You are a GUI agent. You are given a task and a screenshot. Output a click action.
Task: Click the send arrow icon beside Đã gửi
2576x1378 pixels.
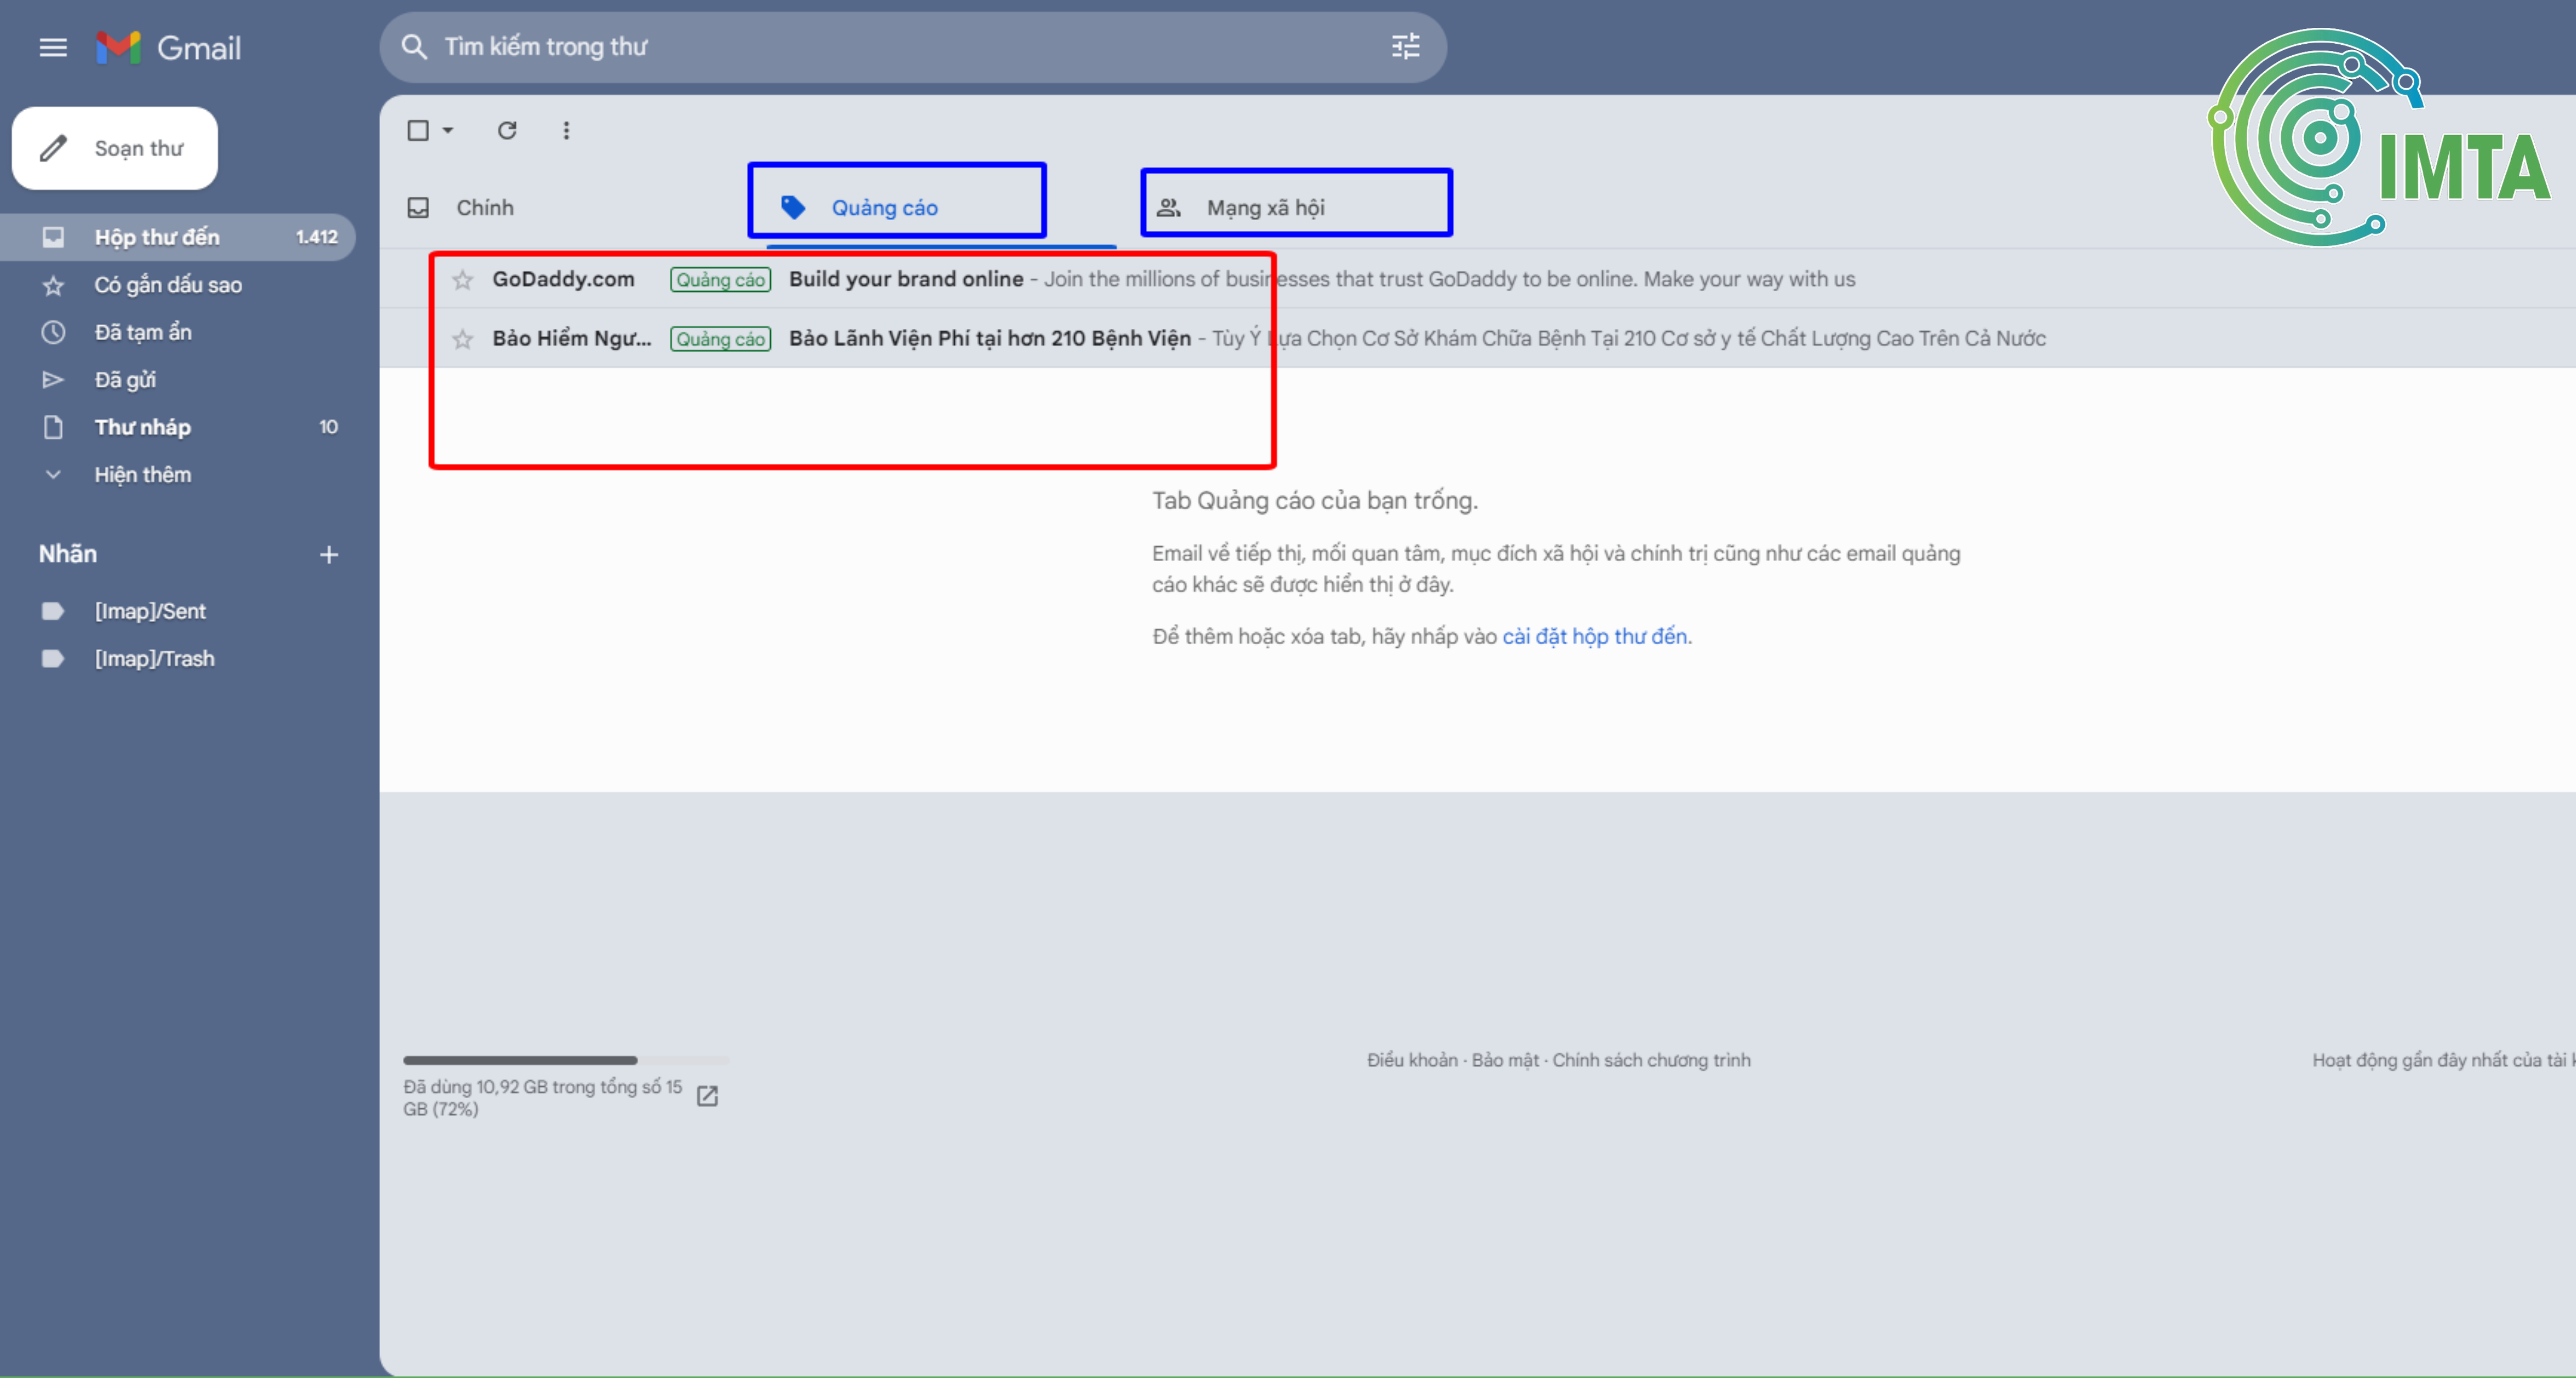53,380
